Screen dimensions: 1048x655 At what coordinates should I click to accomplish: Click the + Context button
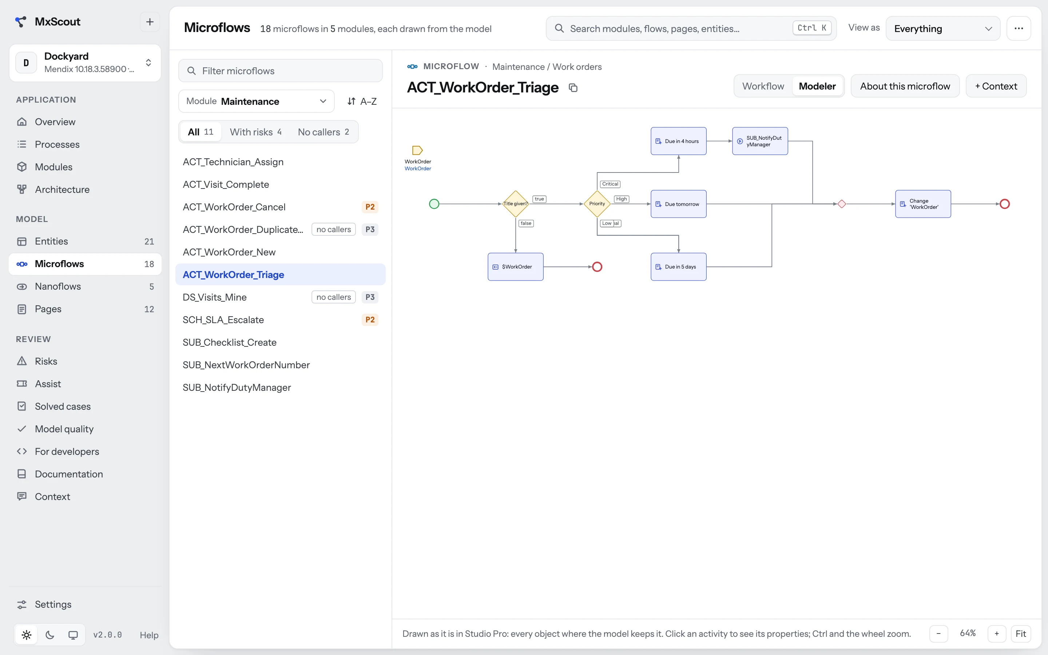coord(996,86)
